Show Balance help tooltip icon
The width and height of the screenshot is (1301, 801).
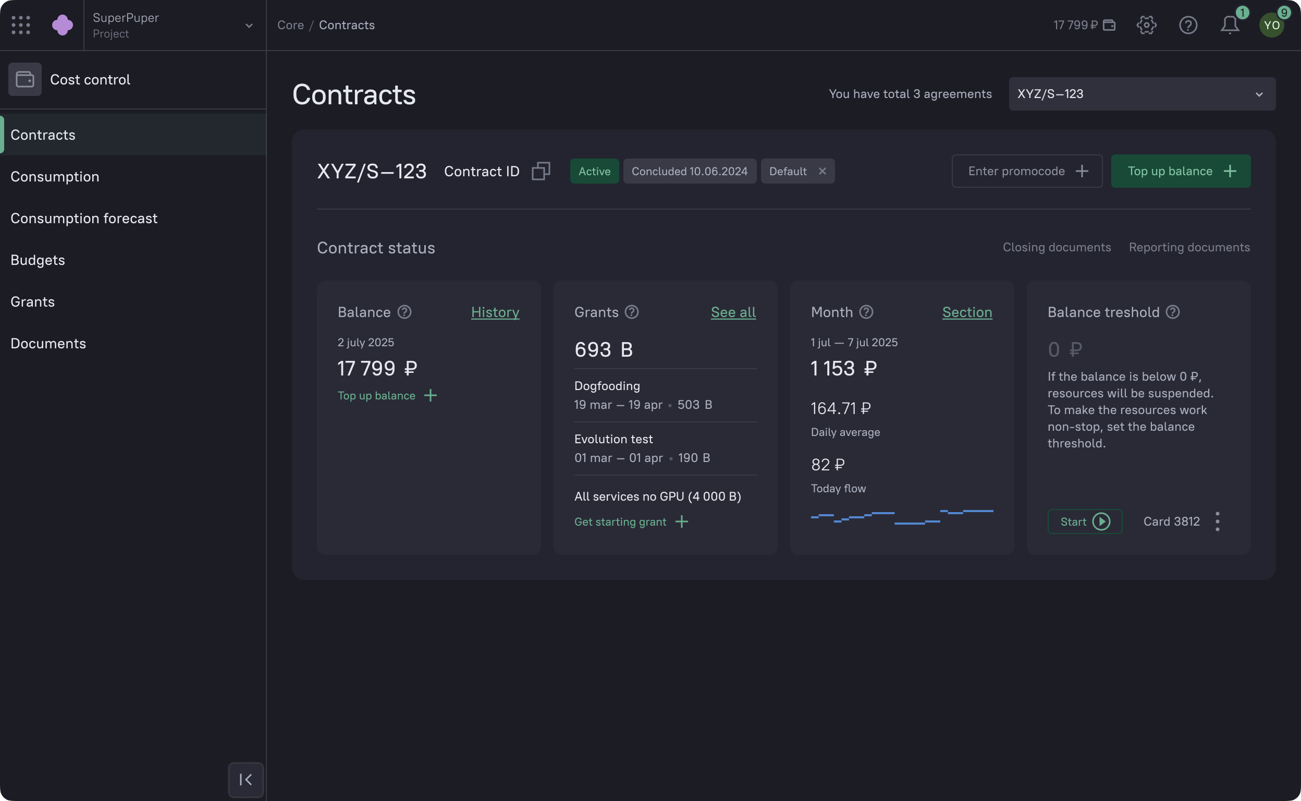pos(404,312)
